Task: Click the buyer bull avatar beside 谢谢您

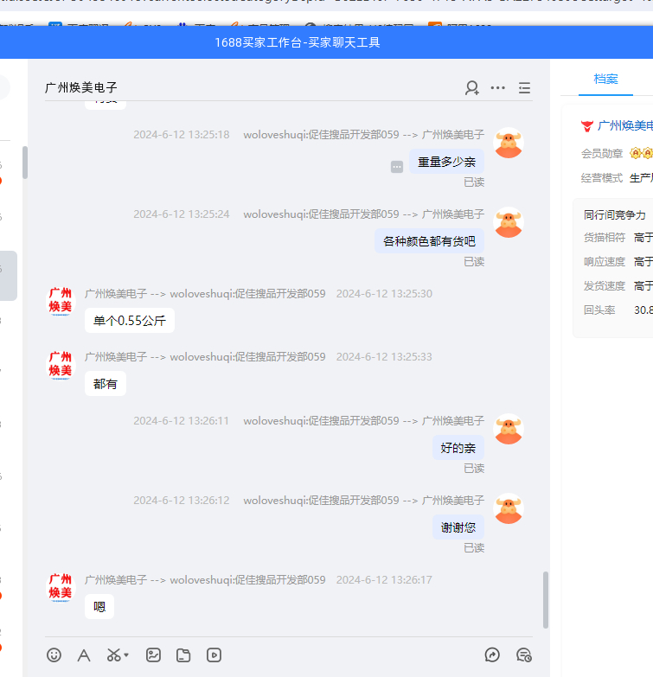Action: [x=509, y=508]
